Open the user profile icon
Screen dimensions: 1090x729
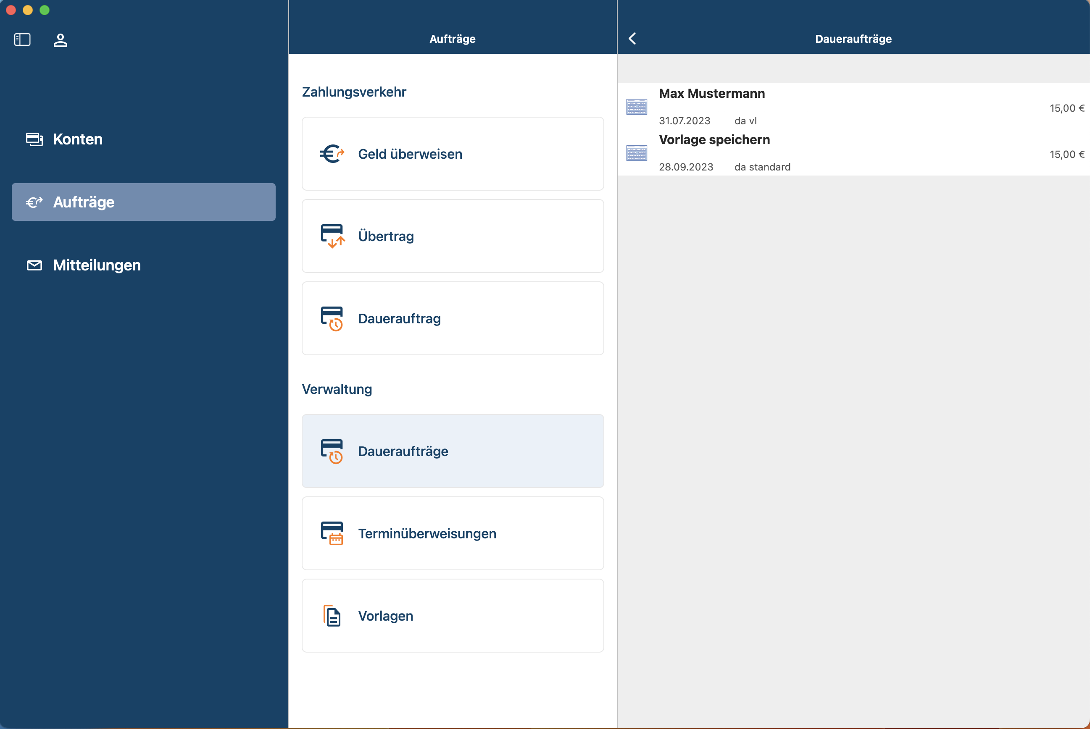point(61,40)
